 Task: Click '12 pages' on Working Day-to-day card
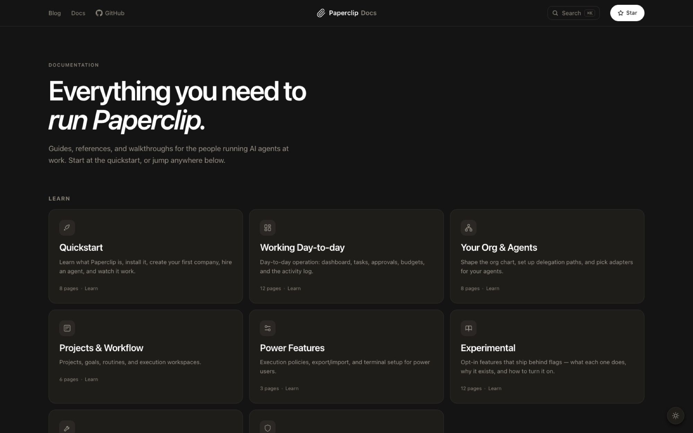tap(270, 288)
